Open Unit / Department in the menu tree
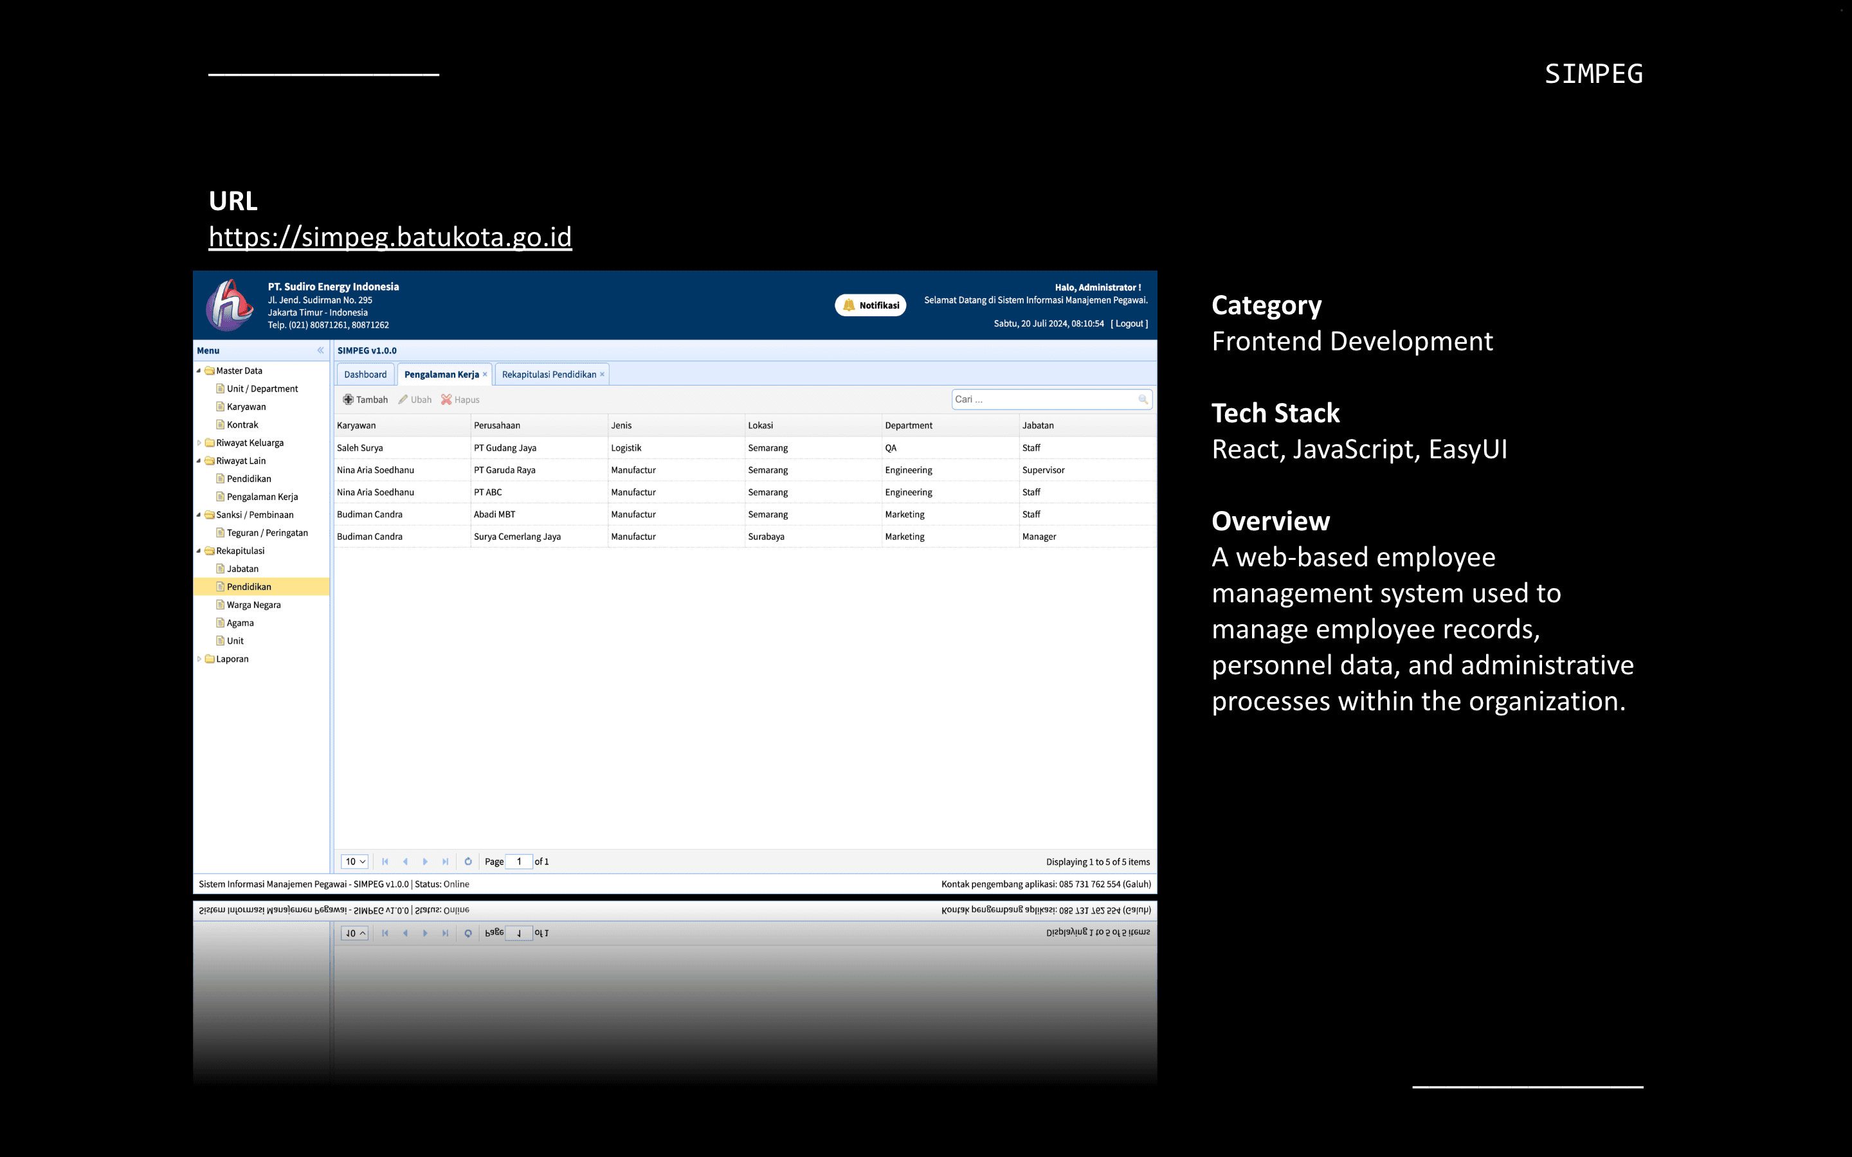Screen dimensions: 1852x1157 [262, 389]
